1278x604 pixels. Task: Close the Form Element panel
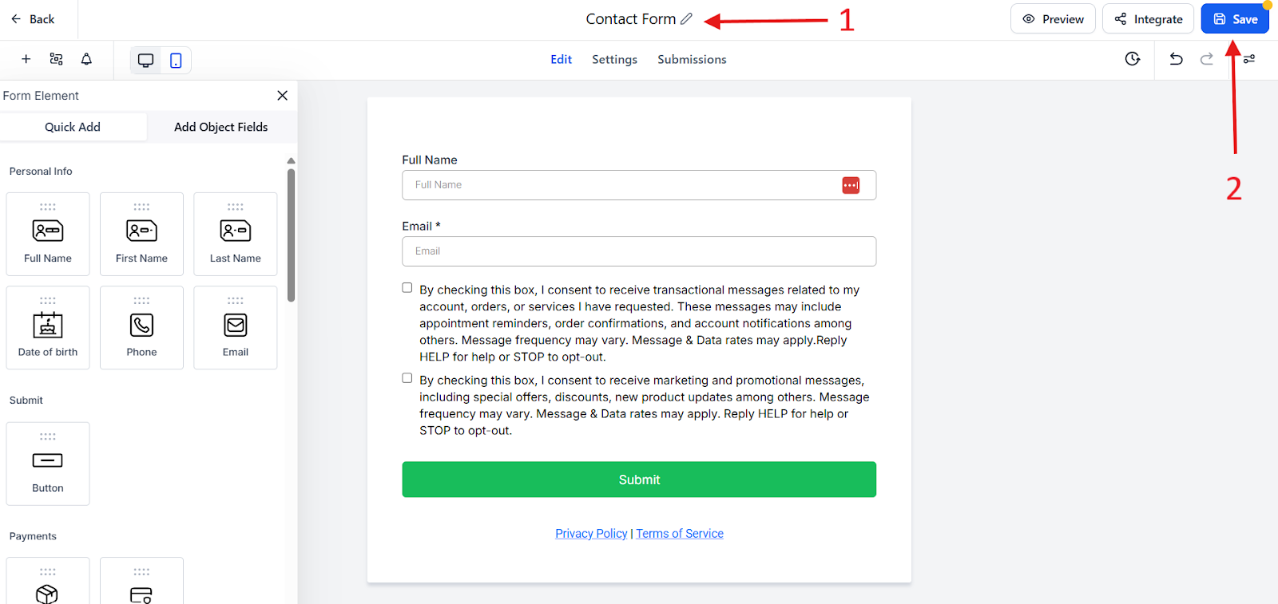(x=282, y=95)
